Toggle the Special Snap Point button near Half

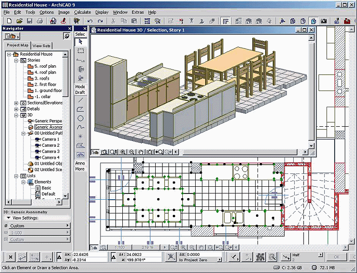click(x=286, y=257)
